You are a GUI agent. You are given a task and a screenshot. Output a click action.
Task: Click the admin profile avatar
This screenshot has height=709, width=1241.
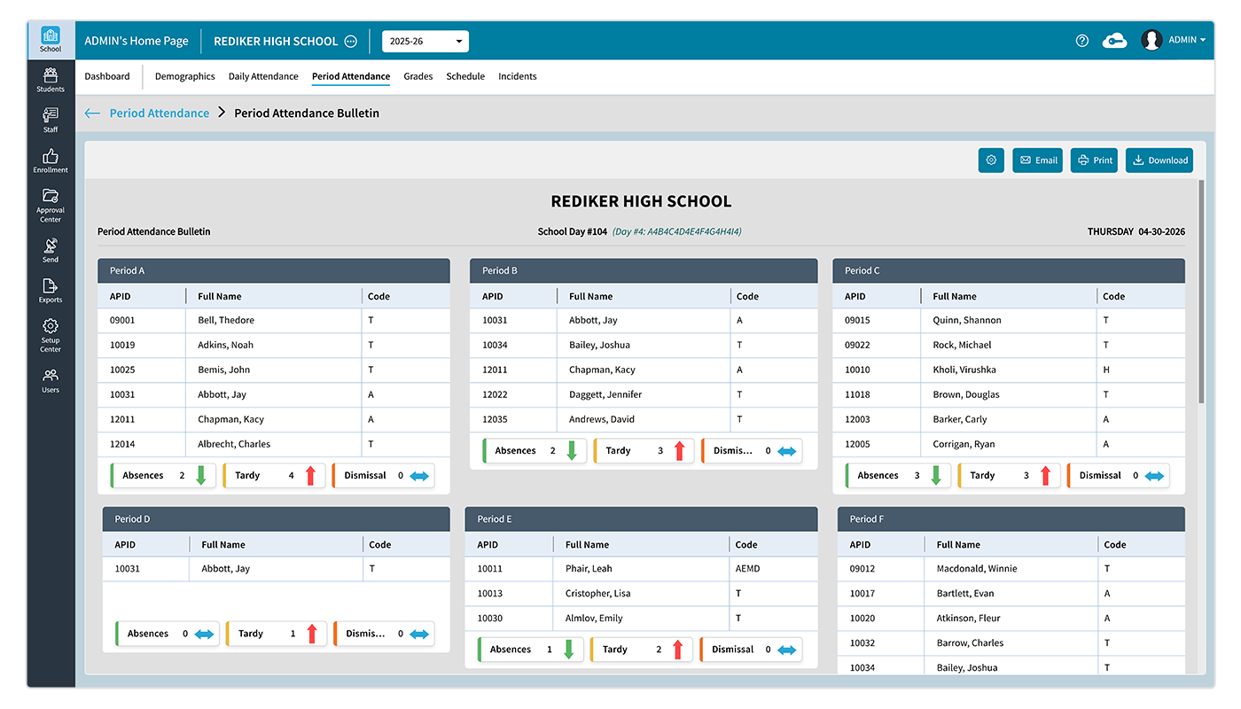tap(1151, 40)
